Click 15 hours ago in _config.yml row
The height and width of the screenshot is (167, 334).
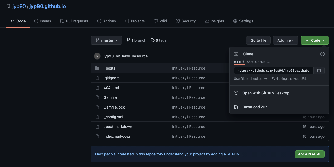(313, 117)
